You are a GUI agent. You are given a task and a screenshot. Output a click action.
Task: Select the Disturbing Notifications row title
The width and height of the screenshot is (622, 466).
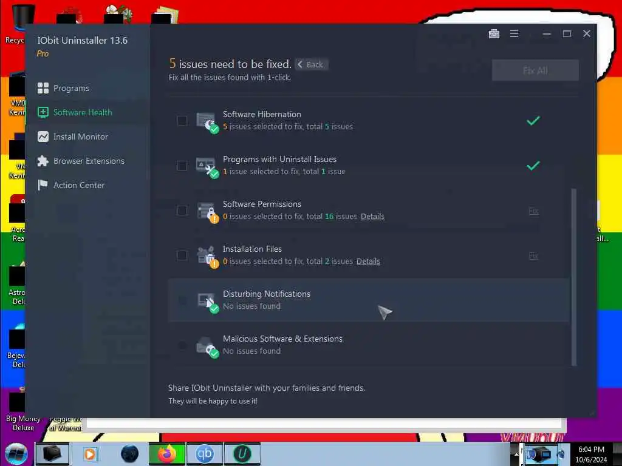point(267,294)
